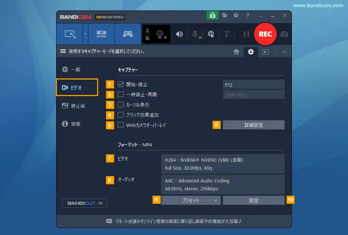The width and height of the screenshot is (348, 235).
Task: Select game recording mode gamepad icon
Action: [x=128, y=34]
